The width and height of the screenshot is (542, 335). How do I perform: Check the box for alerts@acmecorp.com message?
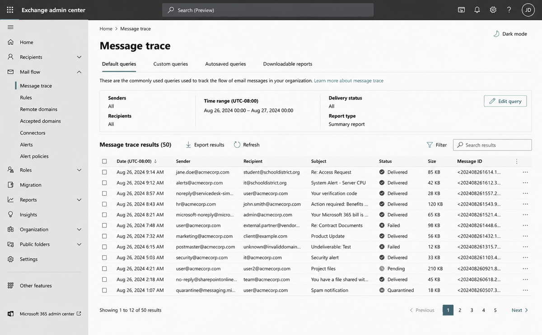pos(105,183)
